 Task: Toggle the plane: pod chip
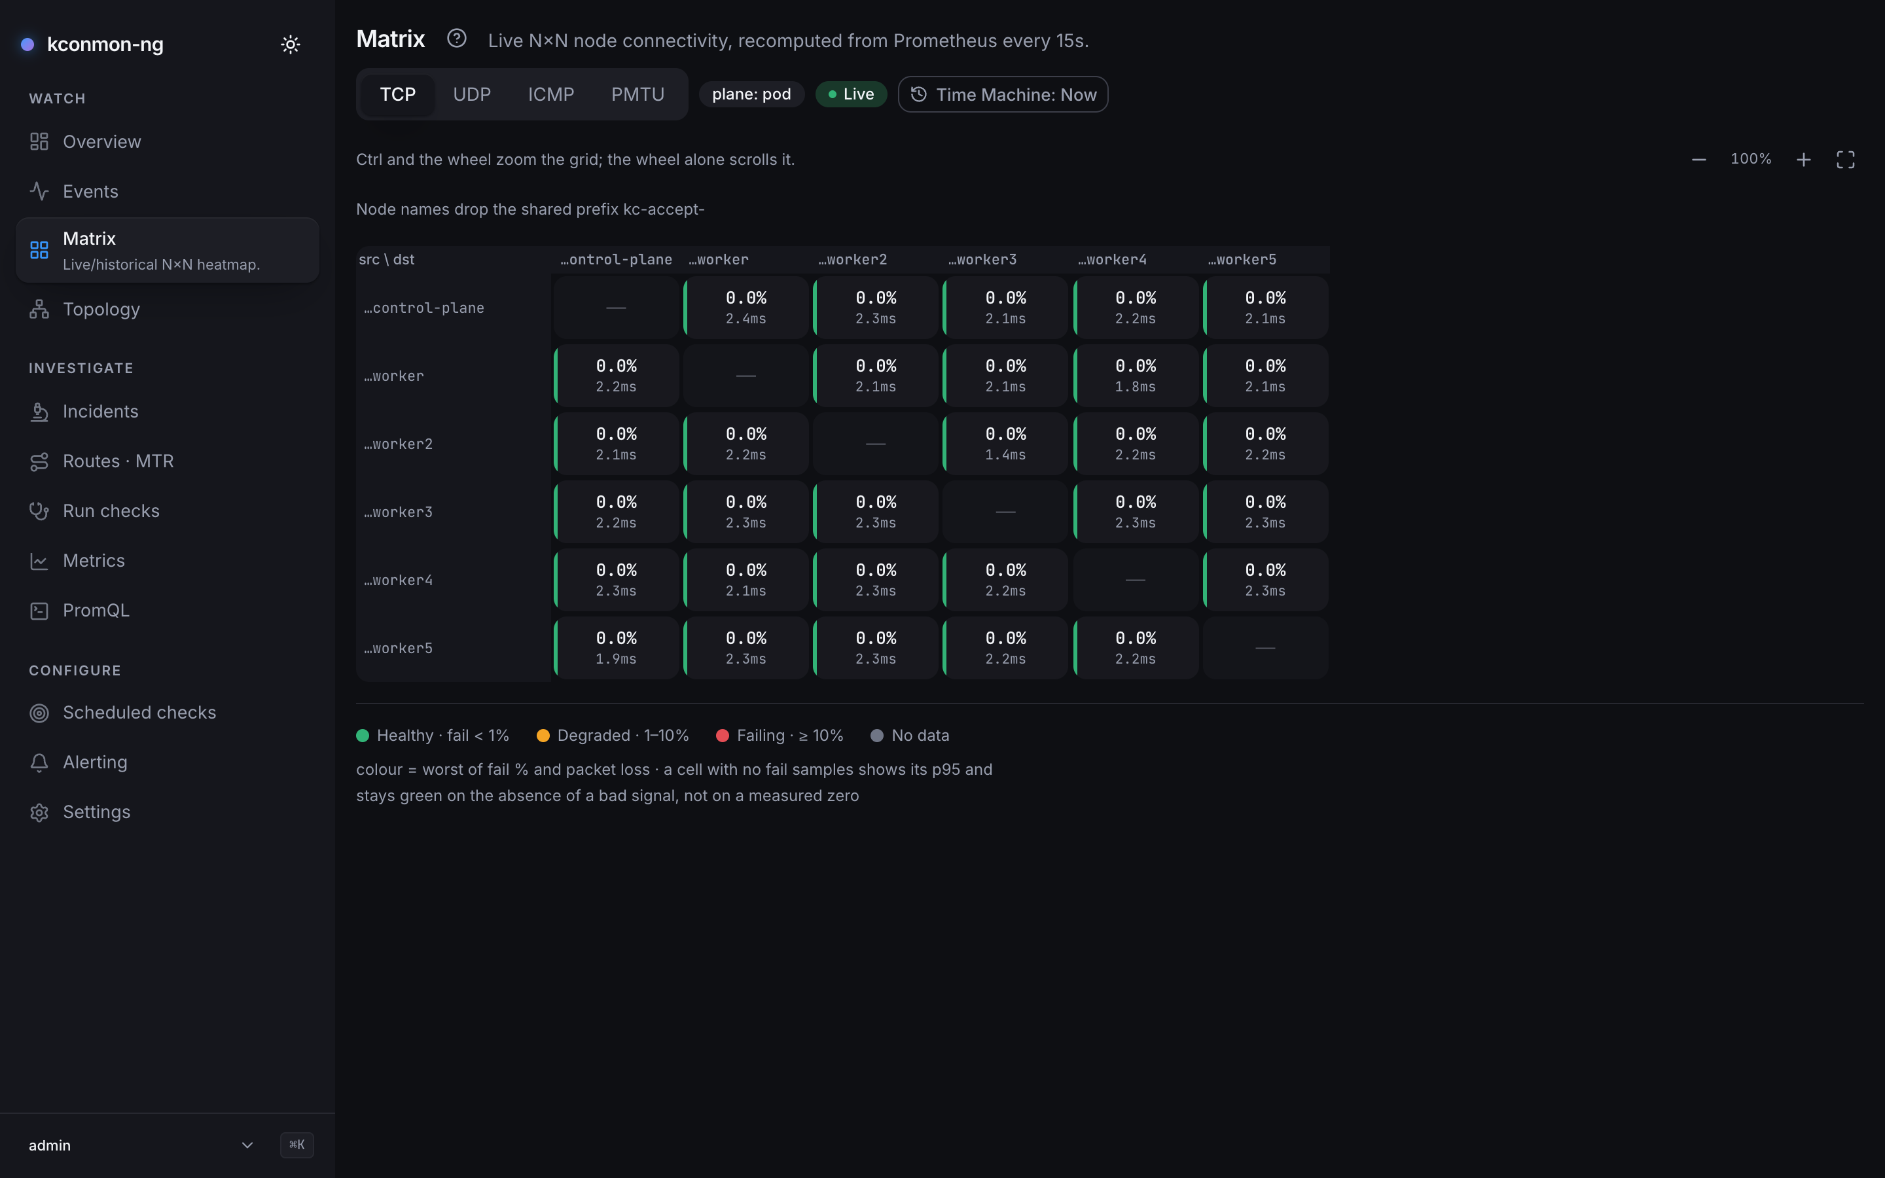[x=751, y=94]
